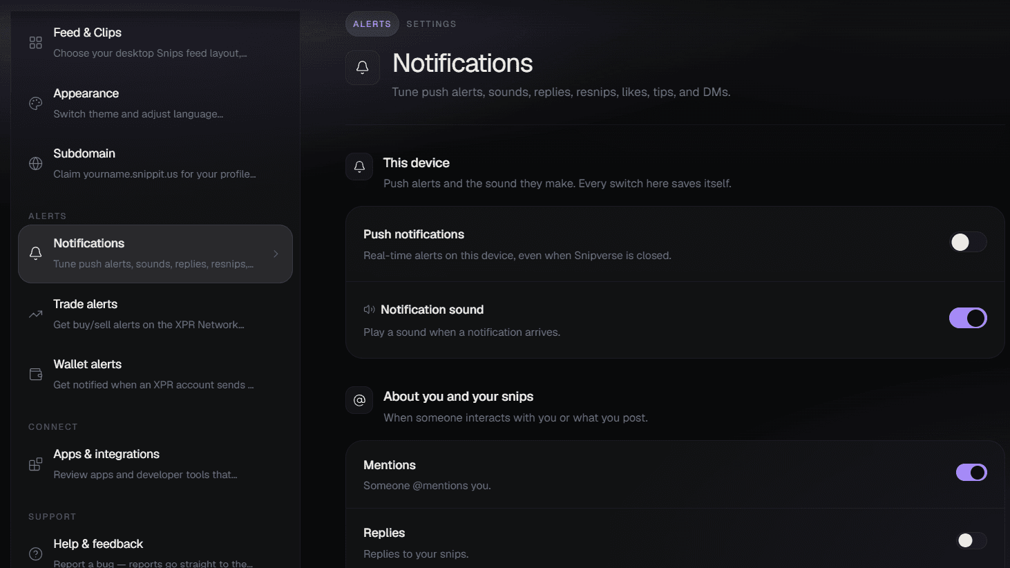This screenshot has height=568, width=1010.
Task: Click the 'Notification sound' label text
Action: point(432,310)
